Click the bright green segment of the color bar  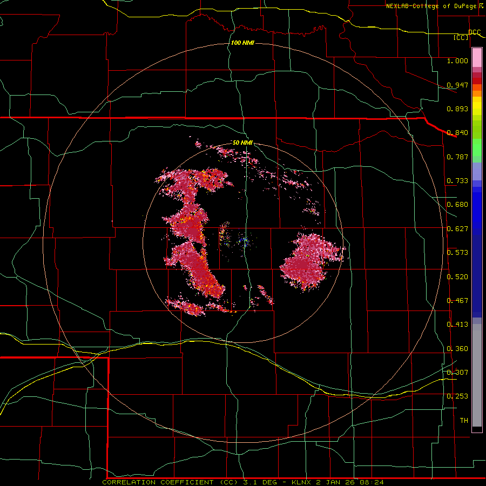pos(477,147)
